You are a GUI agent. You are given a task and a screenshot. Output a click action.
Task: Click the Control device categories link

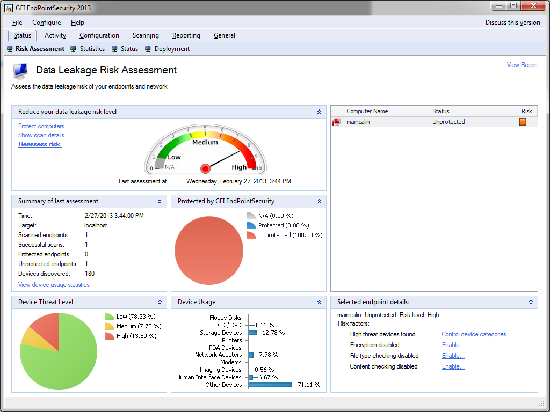pyautogui.click(x=476, y=334)
